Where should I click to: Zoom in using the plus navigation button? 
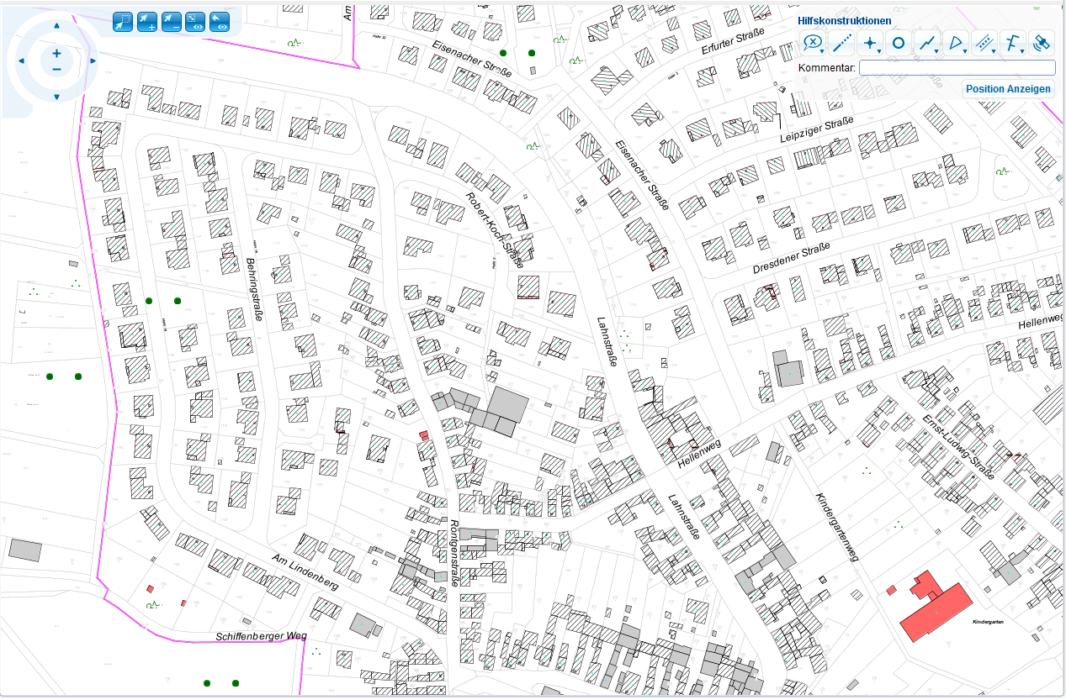coord(56,53)
